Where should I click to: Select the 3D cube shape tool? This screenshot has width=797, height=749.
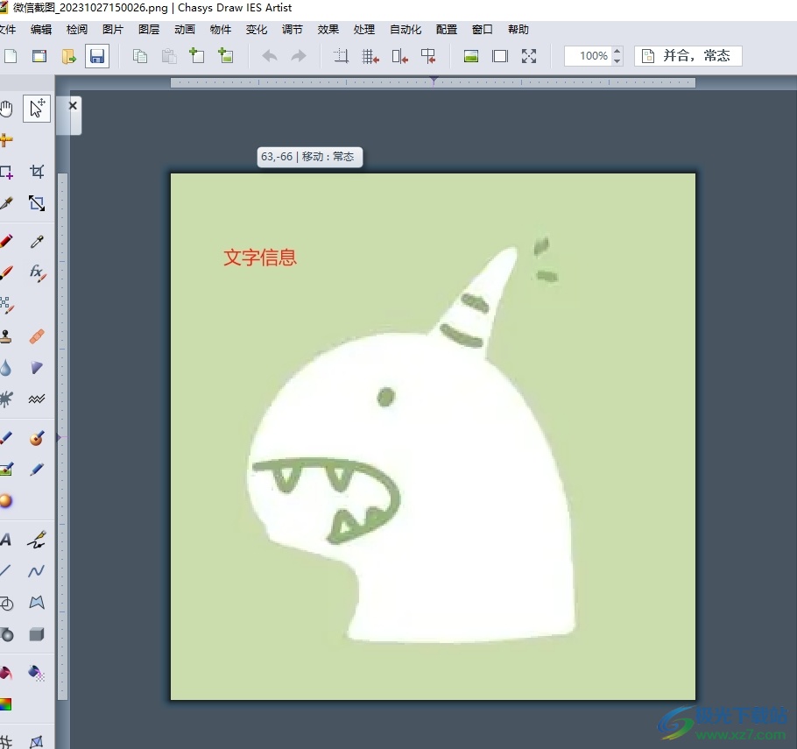coord(37,634)
